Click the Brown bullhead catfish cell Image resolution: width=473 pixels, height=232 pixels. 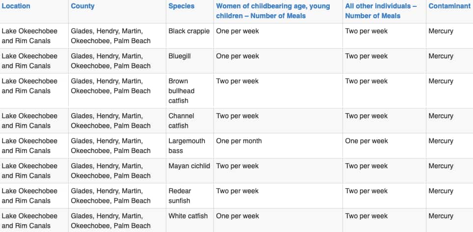[x=181, y=91]
